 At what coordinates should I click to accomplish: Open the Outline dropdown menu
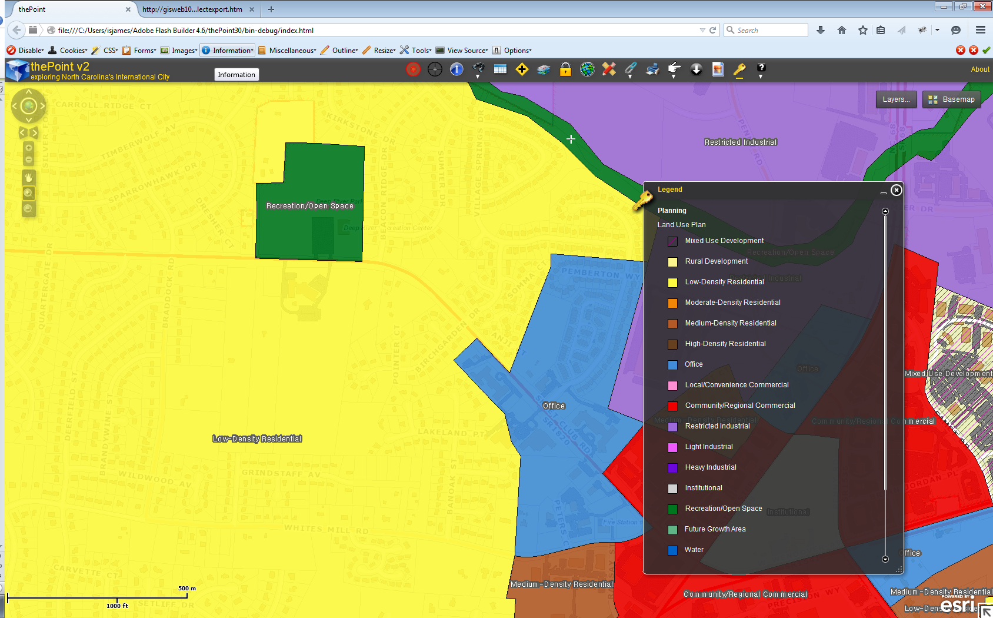tap(339, 51)
